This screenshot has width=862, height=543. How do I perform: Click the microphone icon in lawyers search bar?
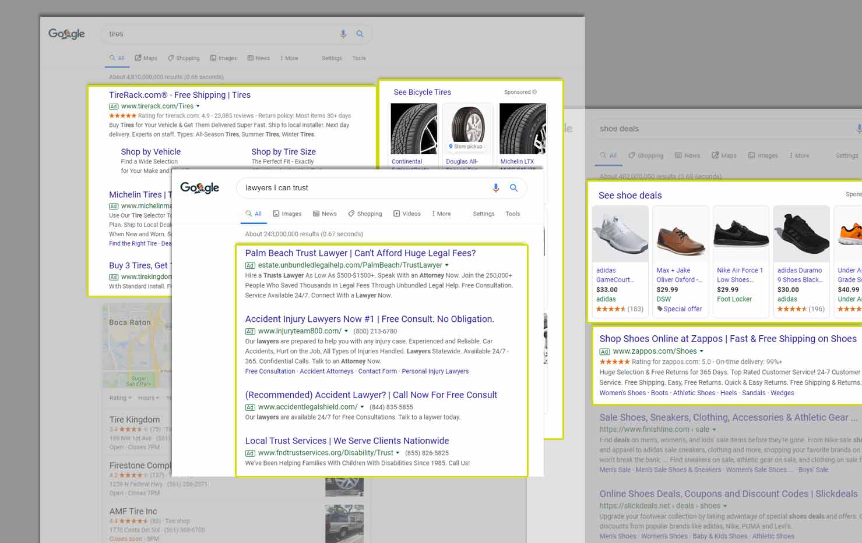495,187
